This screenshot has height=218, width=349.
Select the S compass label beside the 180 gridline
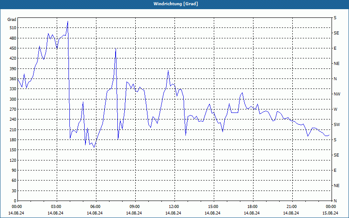coord(335,140)
